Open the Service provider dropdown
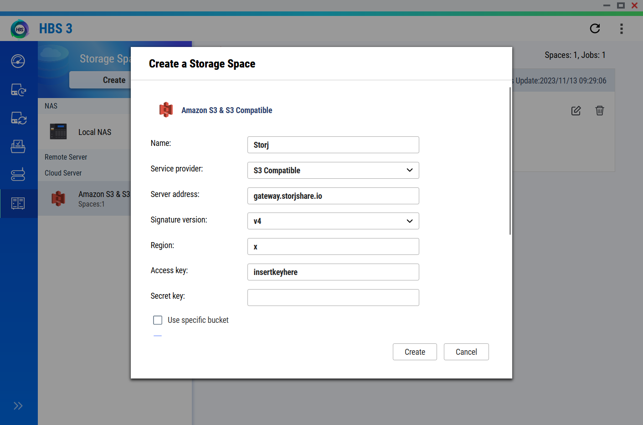This screenshot has height=425, width=643. coord(333,170)
